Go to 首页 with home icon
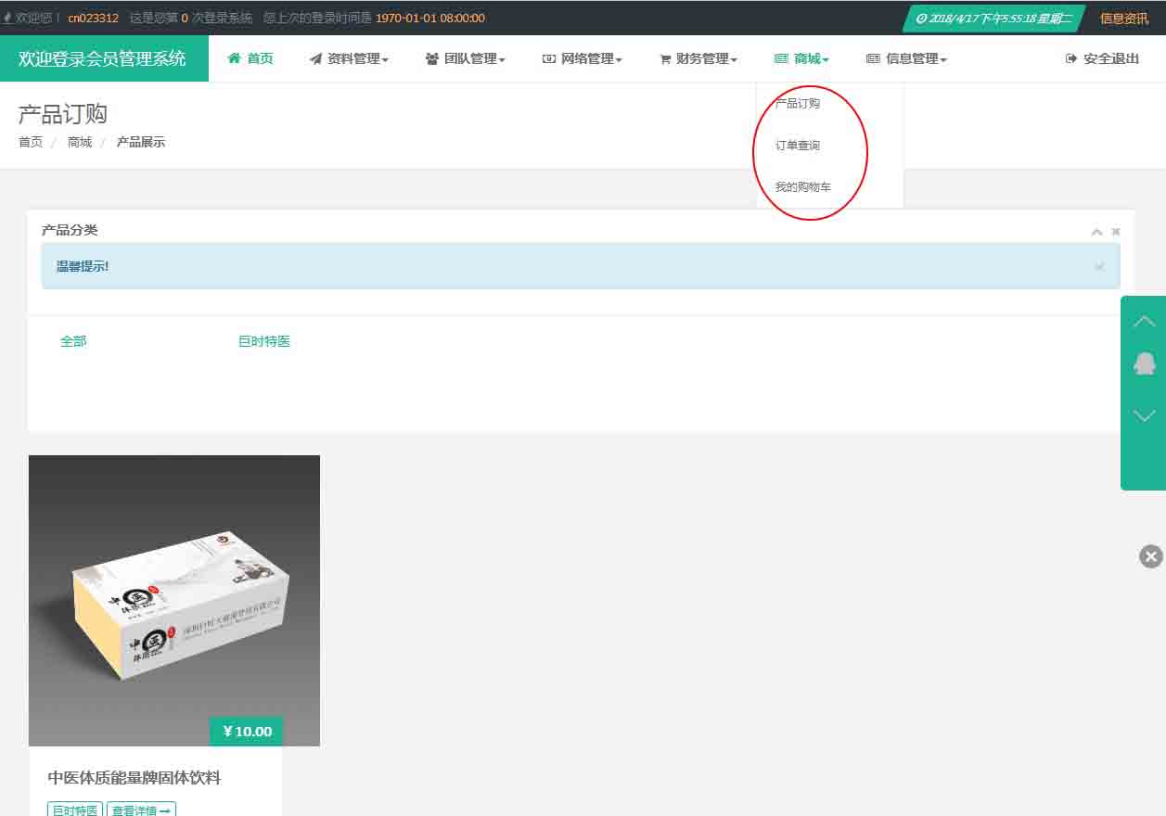Viewport: 1166px width, 816px height. 250,58
